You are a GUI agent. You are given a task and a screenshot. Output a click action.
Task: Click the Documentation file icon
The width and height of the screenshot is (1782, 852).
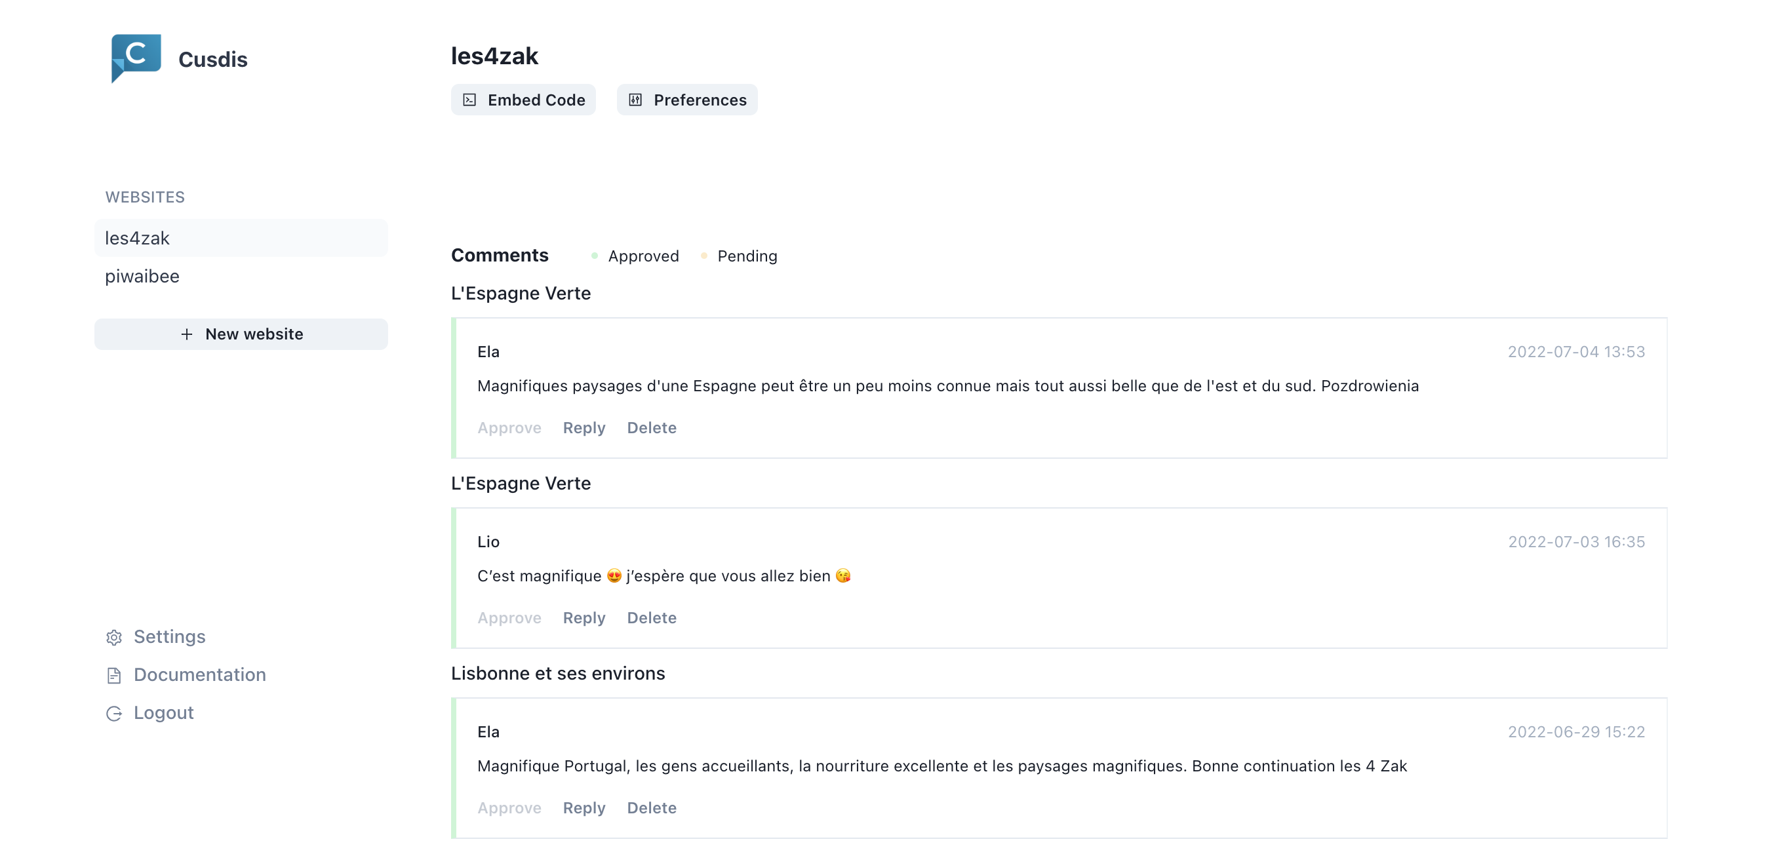pyautogui.click(x=114, y=675)
